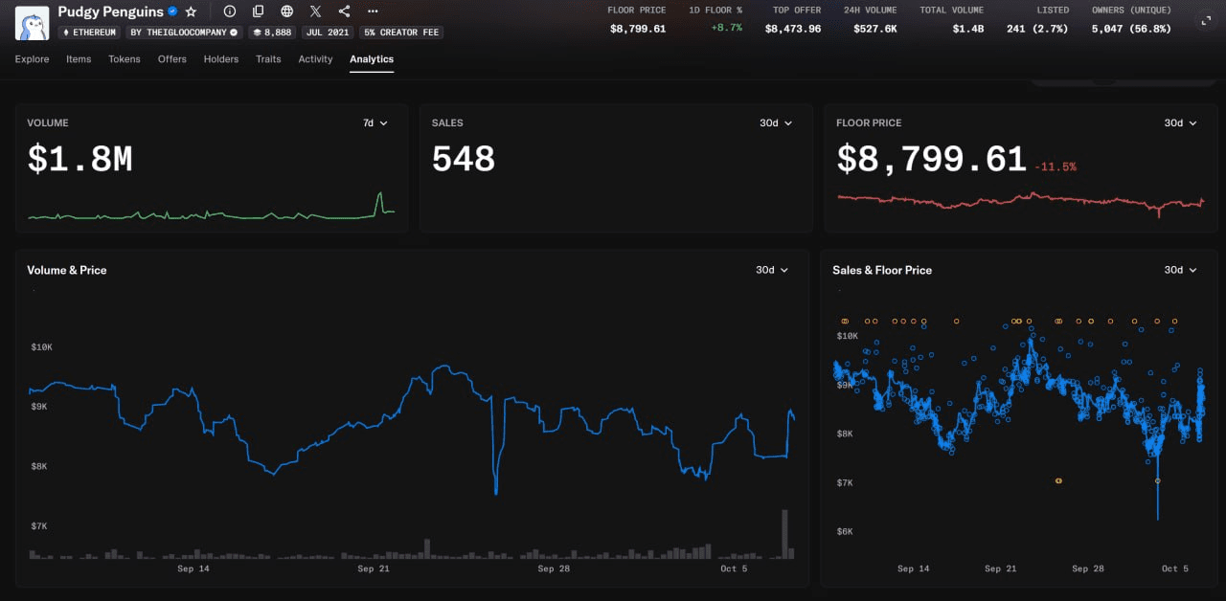Open the Volume card 7d range dropdown
This screenshot has width=1226, height=601.
pyautogui.click(x=375, y=123)
